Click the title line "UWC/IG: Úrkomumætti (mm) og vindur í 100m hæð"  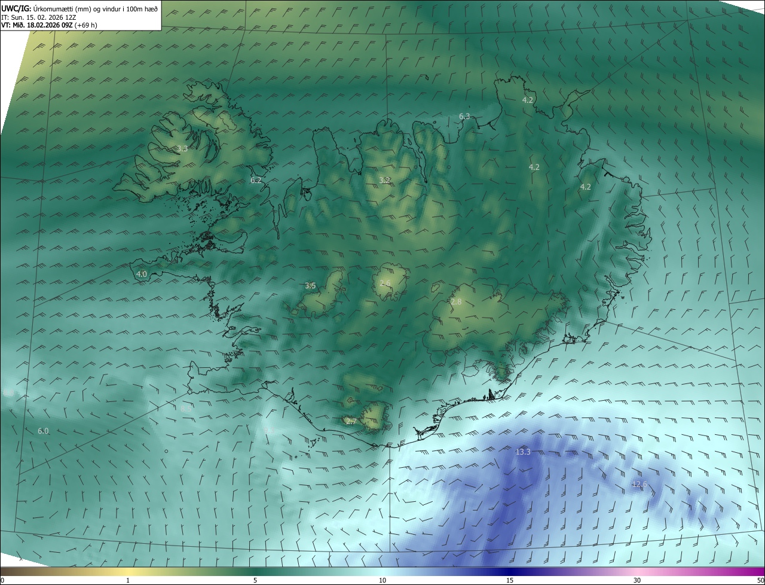click(79, 8)
